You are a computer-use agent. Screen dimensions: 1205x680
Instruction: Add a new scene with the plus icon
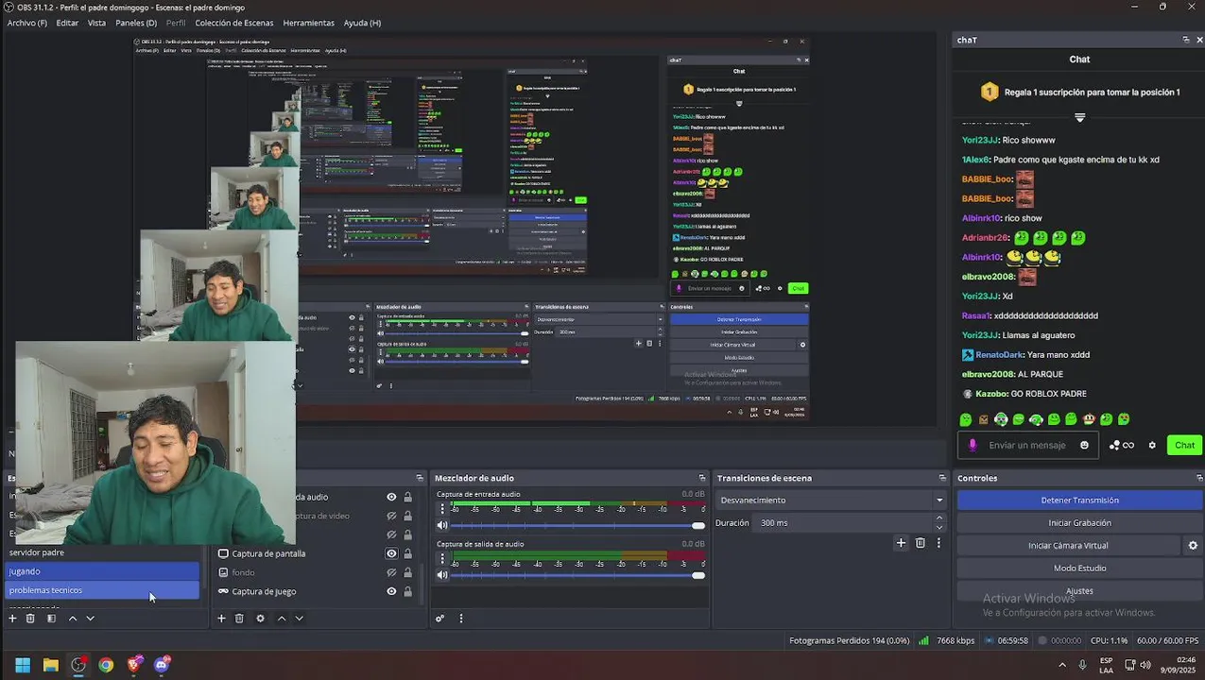[12, 619]
